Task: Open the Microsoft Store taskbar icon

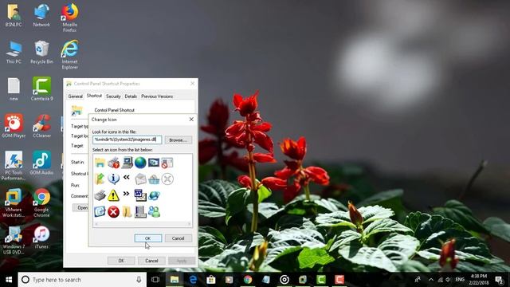Action: 211,280
